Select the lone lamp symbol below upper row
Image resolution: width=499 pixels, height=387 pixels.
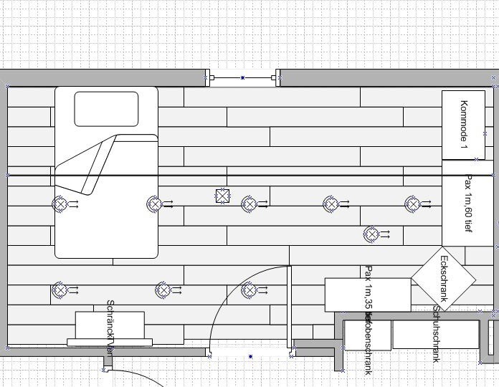371,234
